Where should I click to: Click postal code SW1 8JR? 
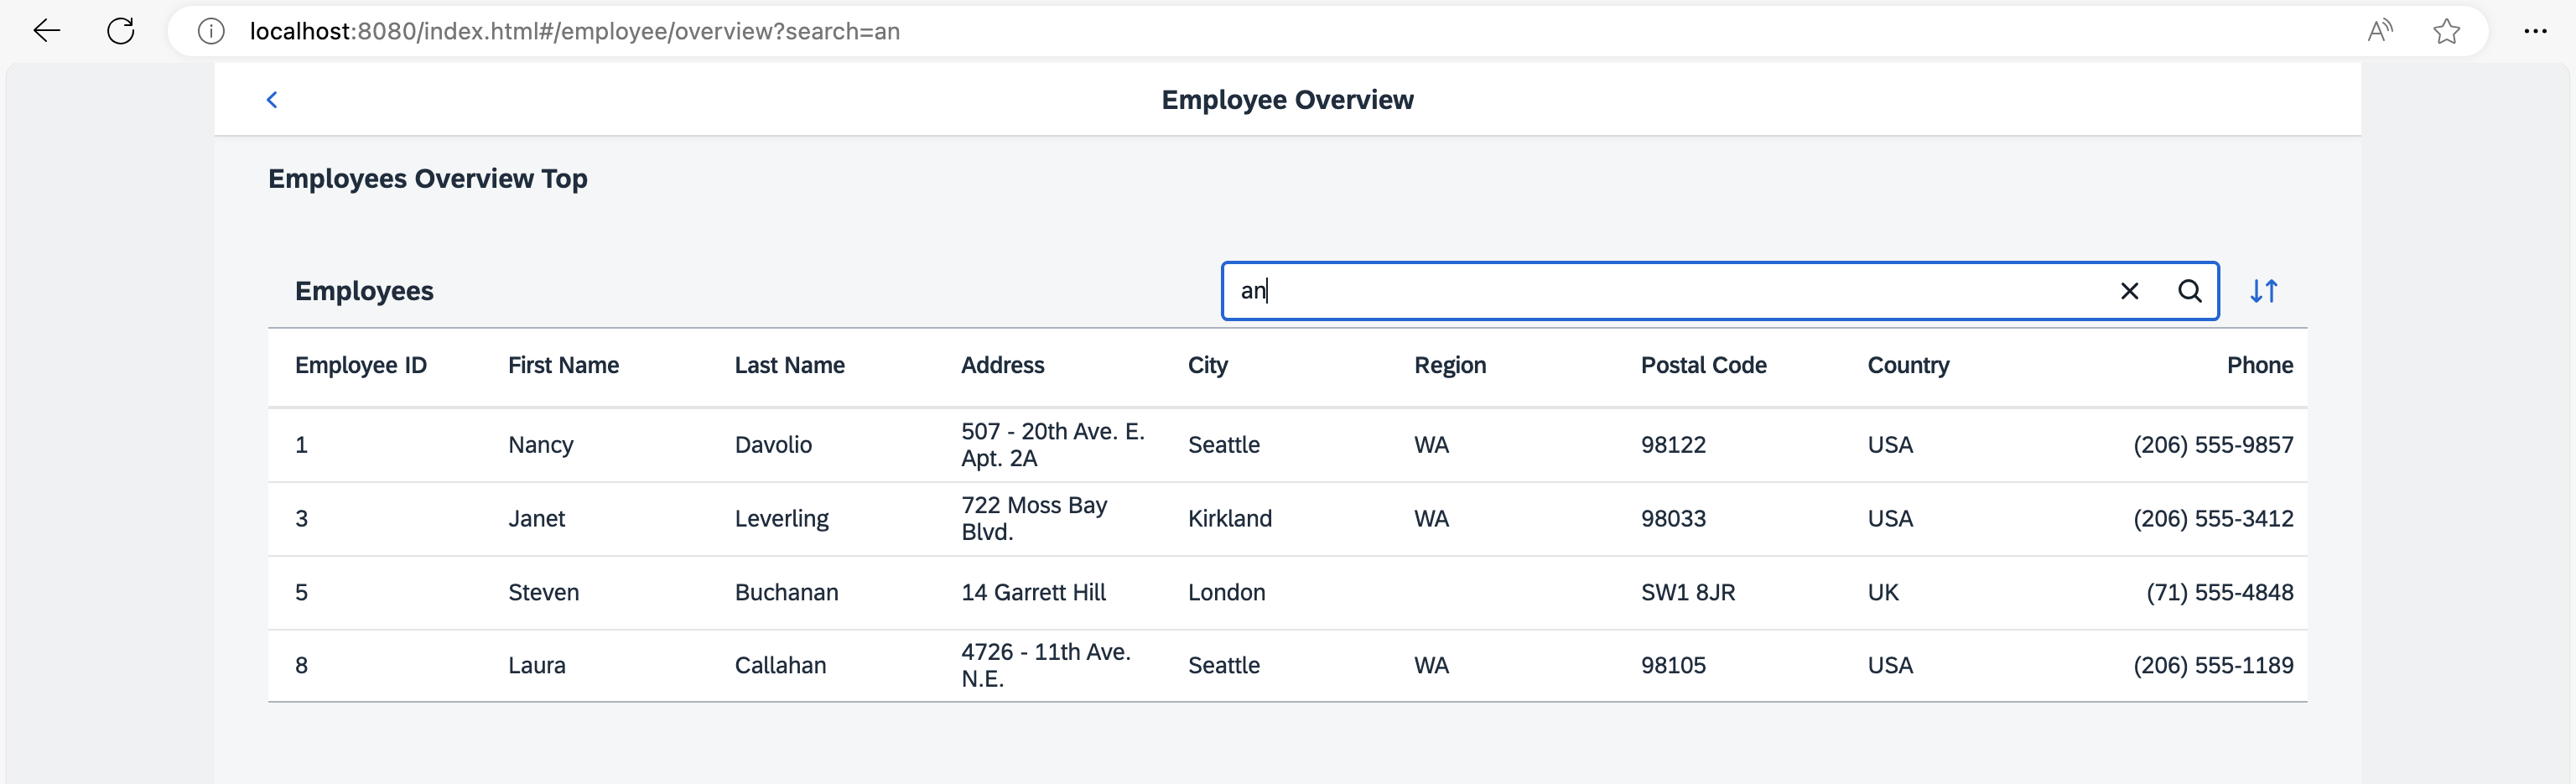1688,592
